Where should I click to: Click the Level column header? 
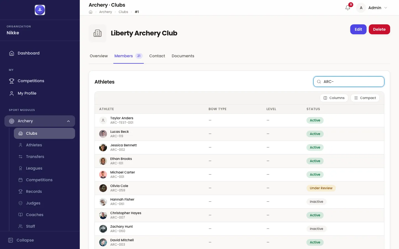pos(271,109)
